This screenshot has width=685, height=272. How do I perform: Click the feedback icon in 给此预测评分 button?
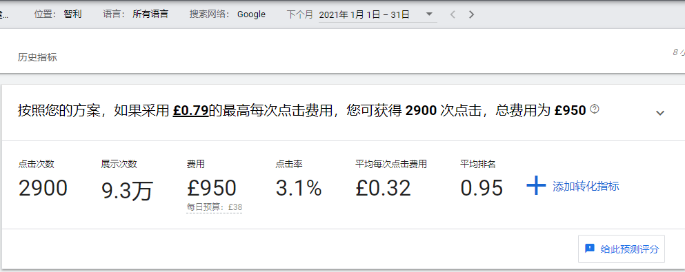590,249
